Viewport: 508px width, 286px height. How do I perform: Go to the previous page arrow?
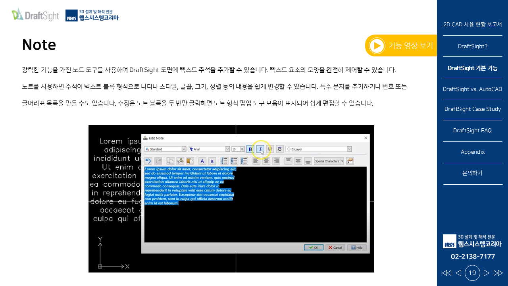coord(458,273)
